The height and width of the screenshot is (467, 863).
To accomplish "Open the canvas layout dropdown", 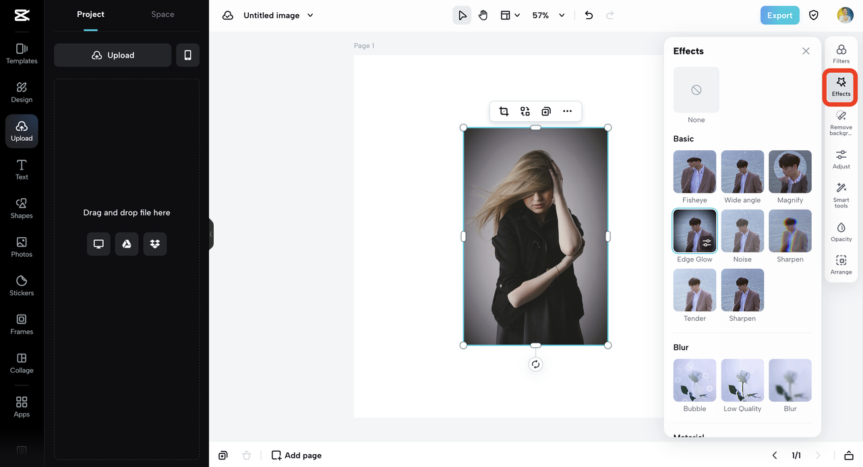I will (510, 15).
